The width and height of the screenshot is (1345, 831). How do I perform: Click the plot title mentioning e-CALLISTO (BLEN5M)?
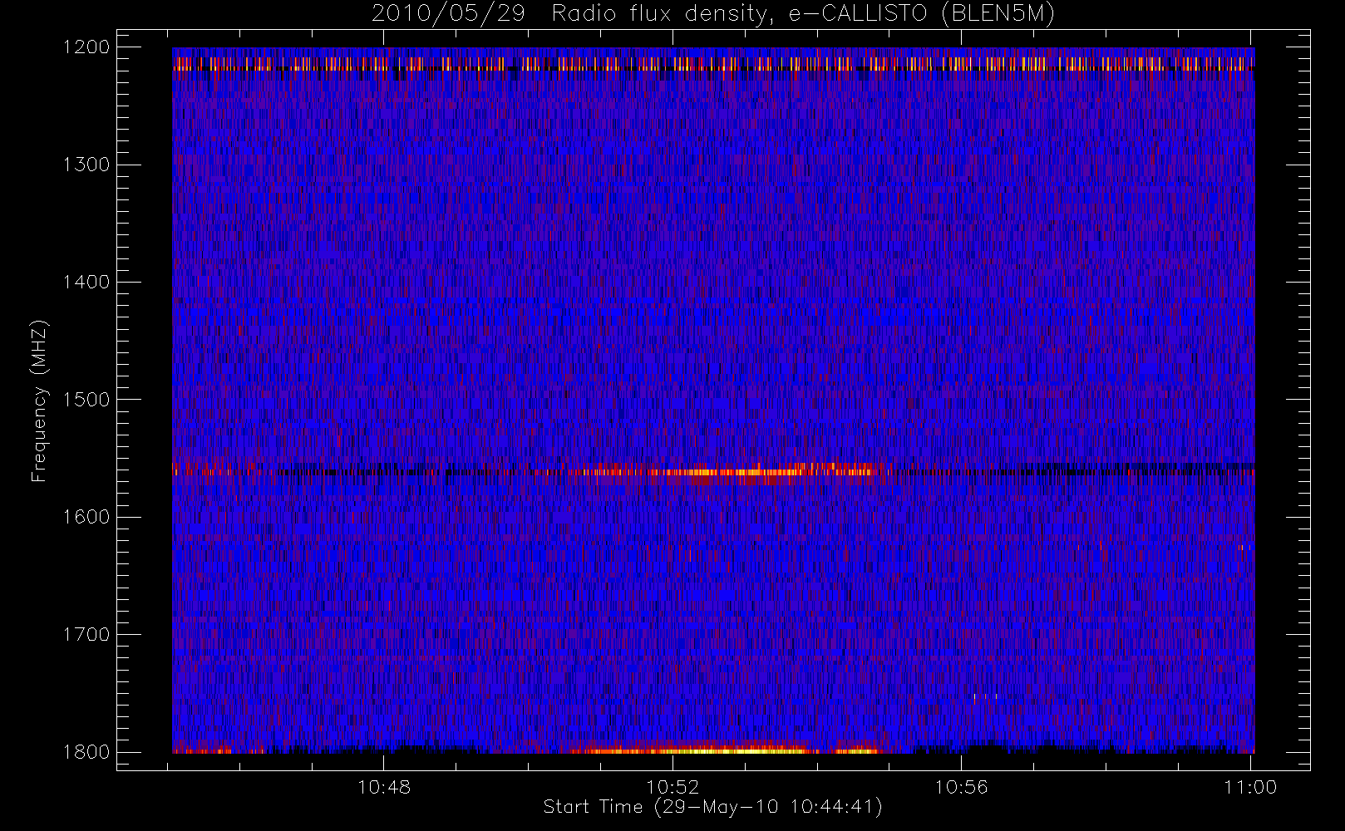(x=713, y=14)
